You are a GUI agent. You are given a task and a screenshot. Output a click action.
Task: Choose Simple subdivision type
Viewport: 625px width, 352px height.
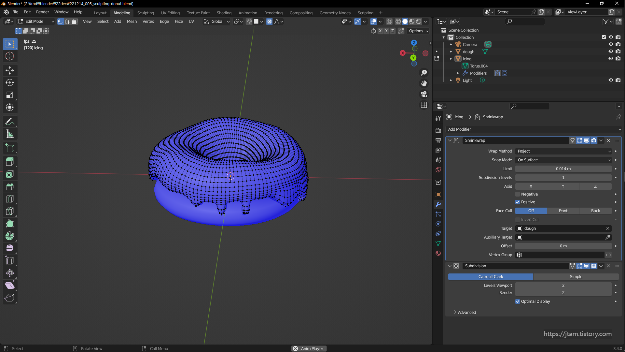pos(576,277)
